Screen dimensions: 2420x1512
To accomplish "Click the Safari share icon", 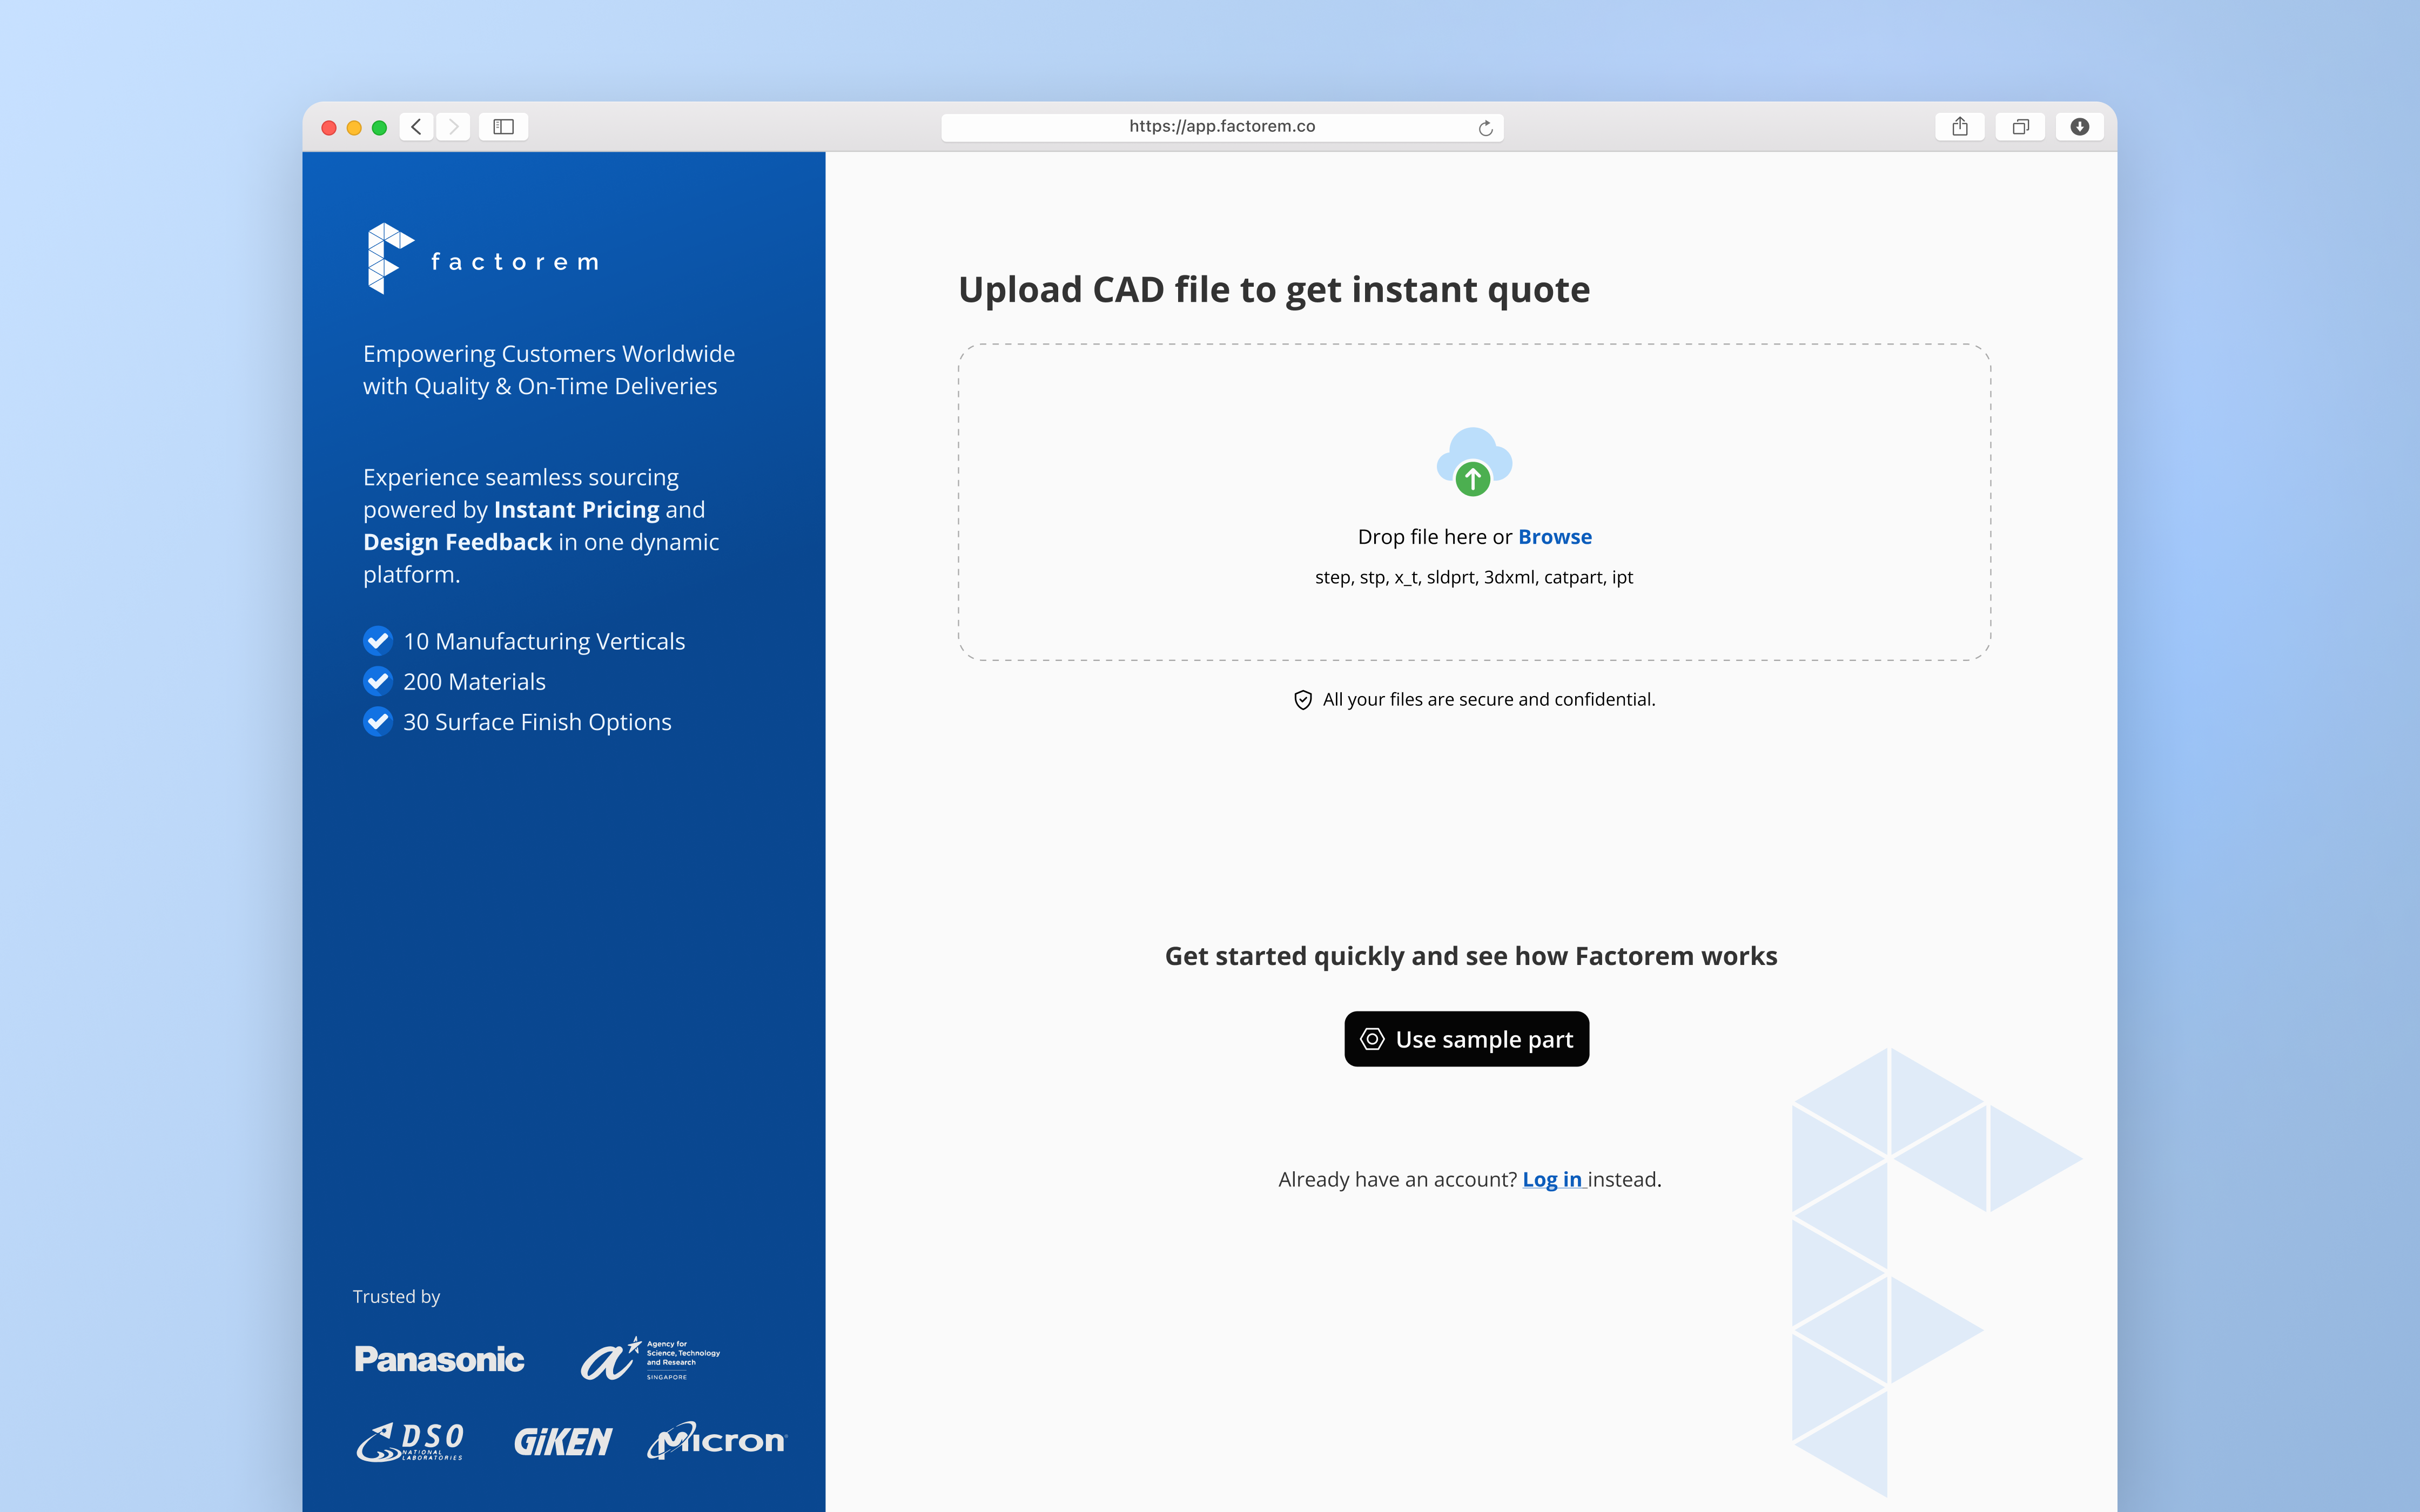I will (x=1959, y=127).
